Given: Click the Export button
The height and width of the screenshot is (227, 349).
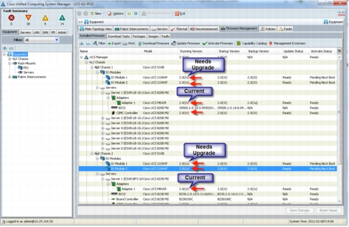Looking at the screenshot, I should (x=114, y=43).
